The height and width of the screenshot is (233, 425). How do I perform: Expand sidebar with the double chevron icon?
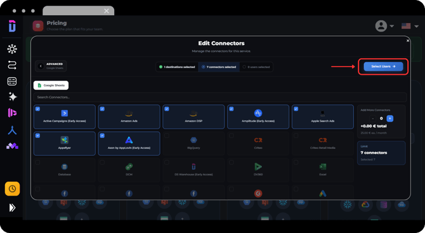point(12,208)
